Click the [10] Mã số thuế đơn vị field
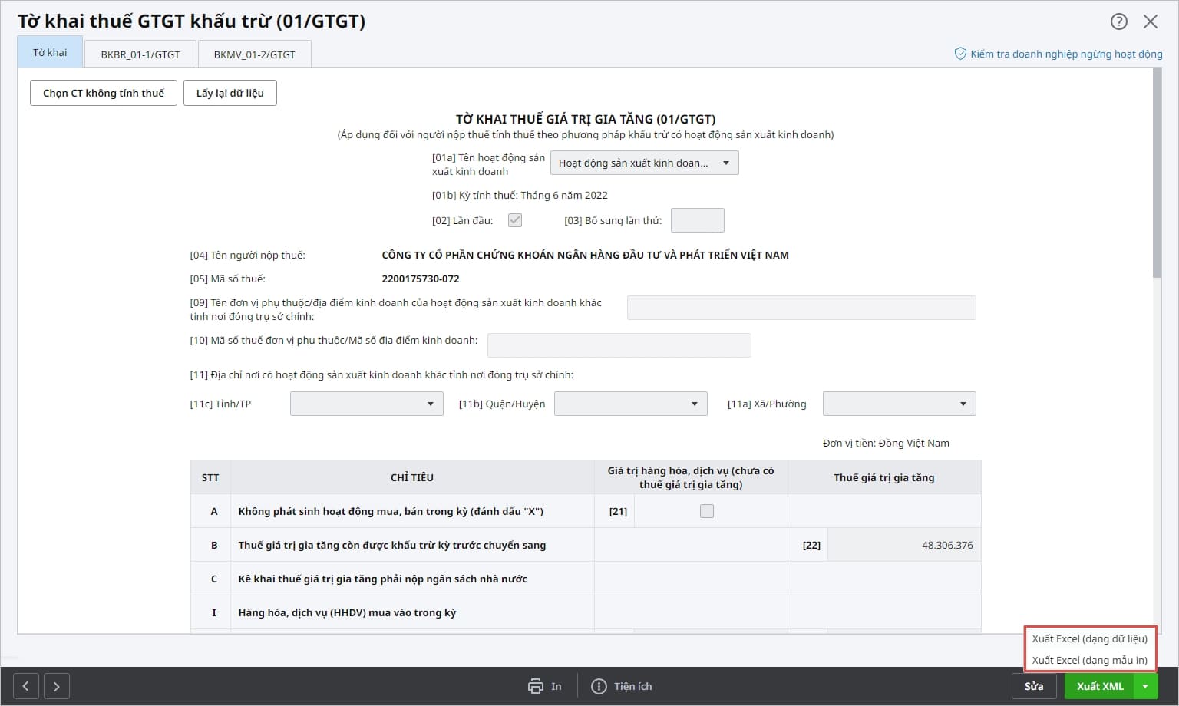The image size is (1179, 706). [619, 345]
